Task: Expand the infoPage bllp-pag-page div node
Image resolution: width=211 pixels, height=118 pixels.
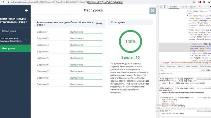Action: (x=189, y=18)
